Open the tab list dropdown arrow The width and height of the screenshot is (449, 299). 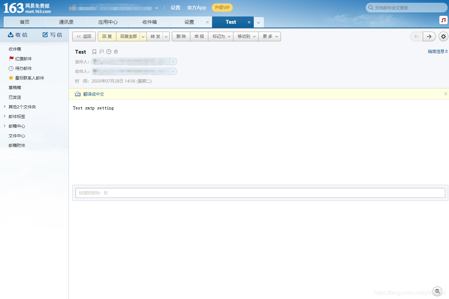(x=259, y=23)
